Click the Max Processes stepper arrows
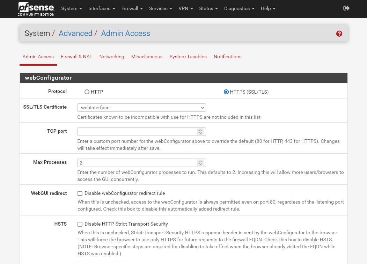This screenshot has height=264, width=367. click(200, 163)
